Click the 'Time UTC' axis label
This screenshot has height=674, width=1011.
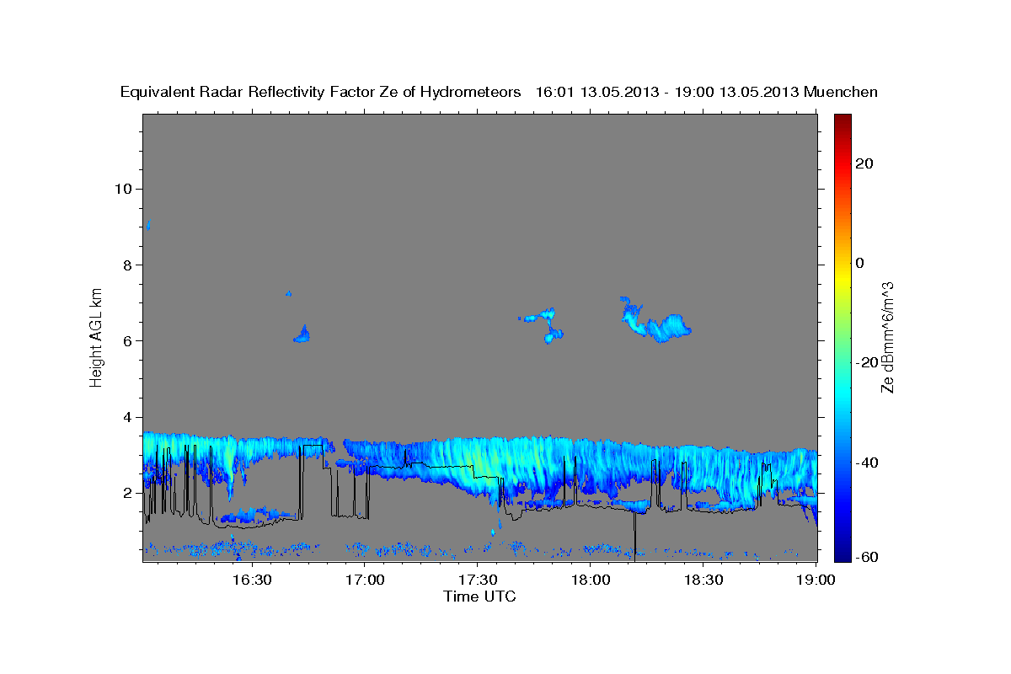479,596
